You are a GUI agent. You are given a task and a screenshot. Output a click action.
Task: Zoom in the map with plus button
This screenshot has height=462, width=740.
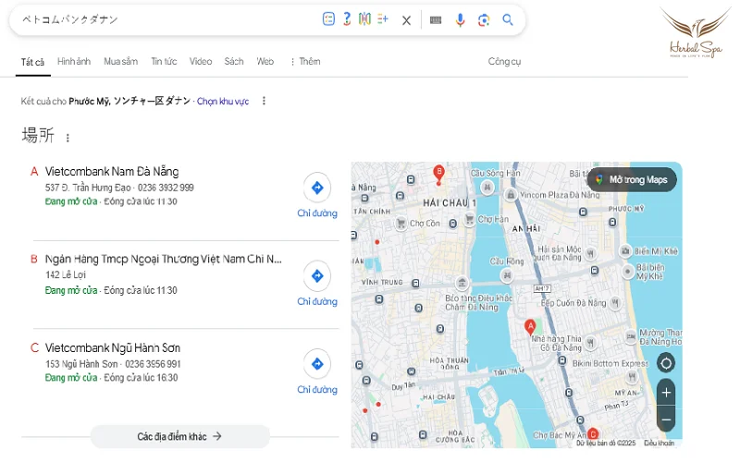(666, 392)
